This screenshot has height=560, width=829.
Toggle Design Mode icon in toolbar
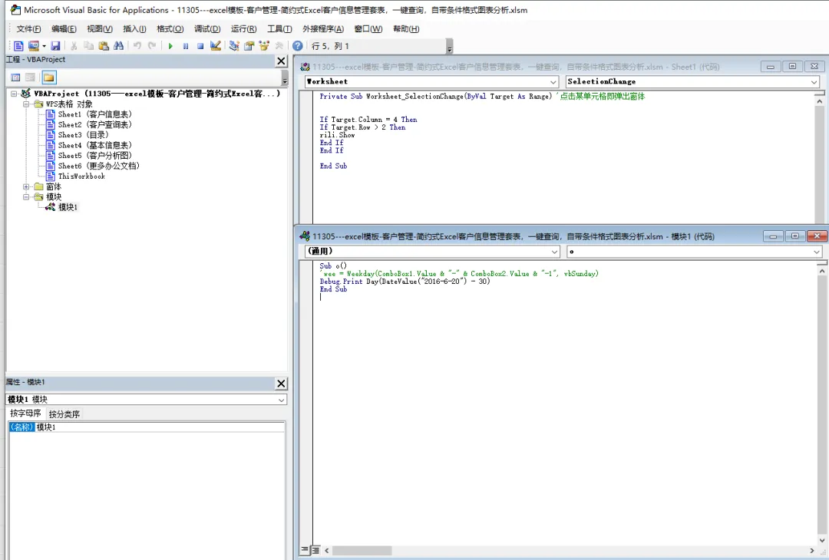point(215,46)
